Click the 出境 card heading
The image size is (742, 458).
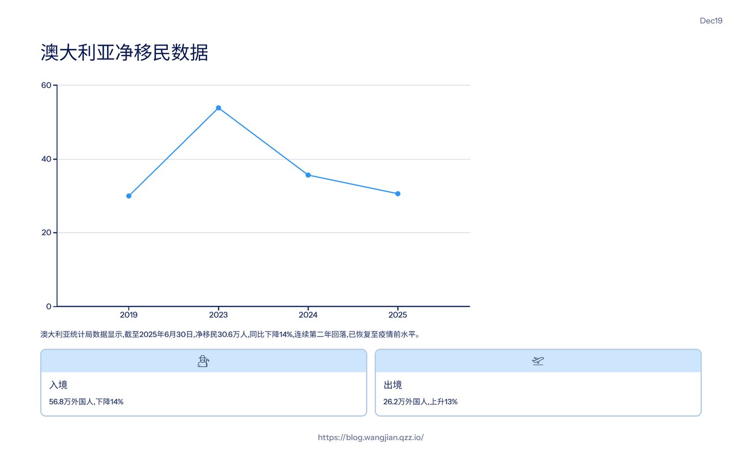click(393, 385)
